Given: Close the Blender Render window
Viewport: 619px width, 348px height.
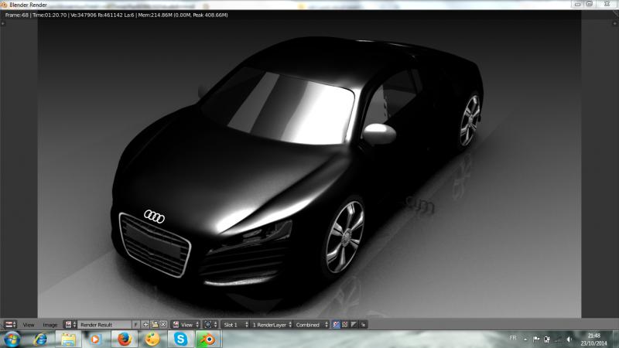Looking at the screenshot, I should (607, 4).
